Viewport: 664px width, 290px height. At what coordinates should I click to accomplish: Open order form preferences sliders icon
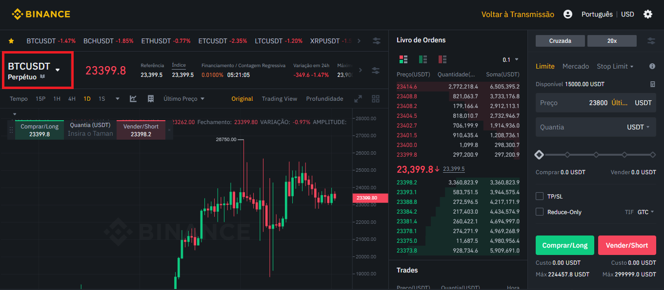(x=651, y=41)
